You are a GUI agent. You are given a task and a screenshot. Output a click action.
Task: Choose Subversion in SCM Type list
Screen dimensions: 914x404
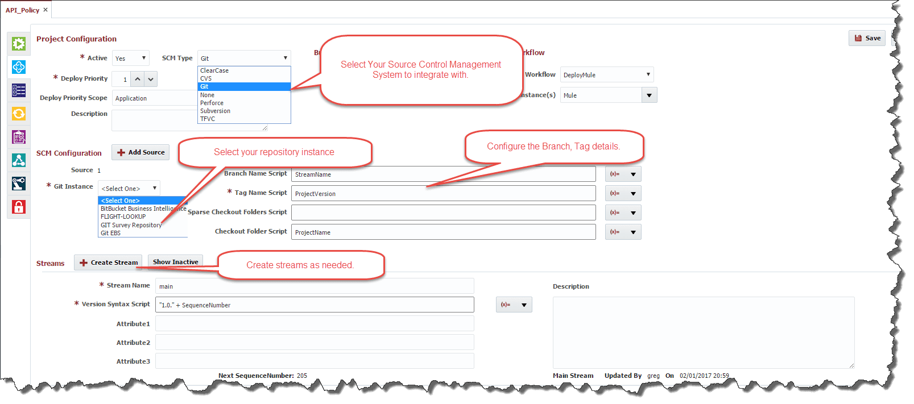click(x=215, y=111)
